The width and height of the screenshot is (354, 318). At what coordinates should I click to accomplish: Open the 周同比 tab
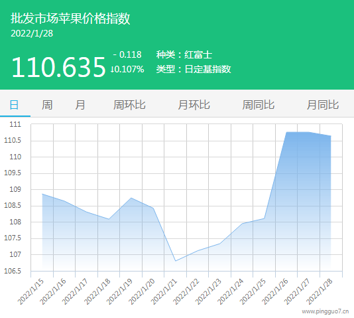click(x=259, y=105)
